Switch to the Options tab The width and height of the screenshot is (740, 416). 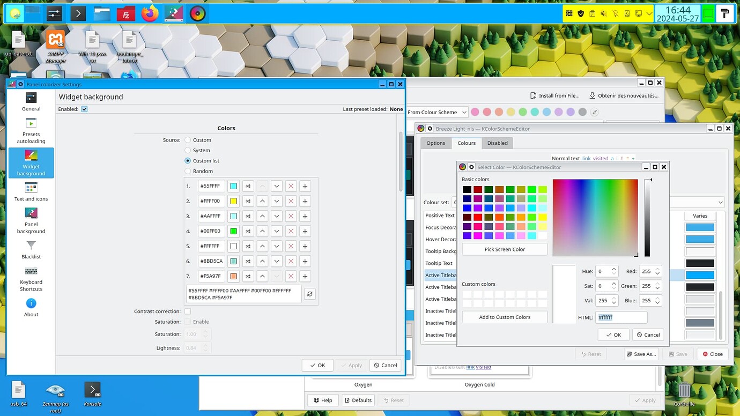click(435, 143)
